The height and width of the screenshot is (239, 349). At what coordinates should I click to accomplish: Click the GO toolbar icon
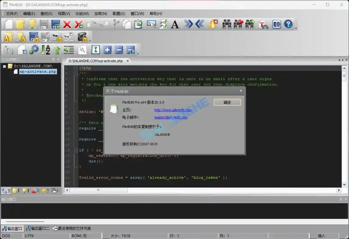pos(276,24)
